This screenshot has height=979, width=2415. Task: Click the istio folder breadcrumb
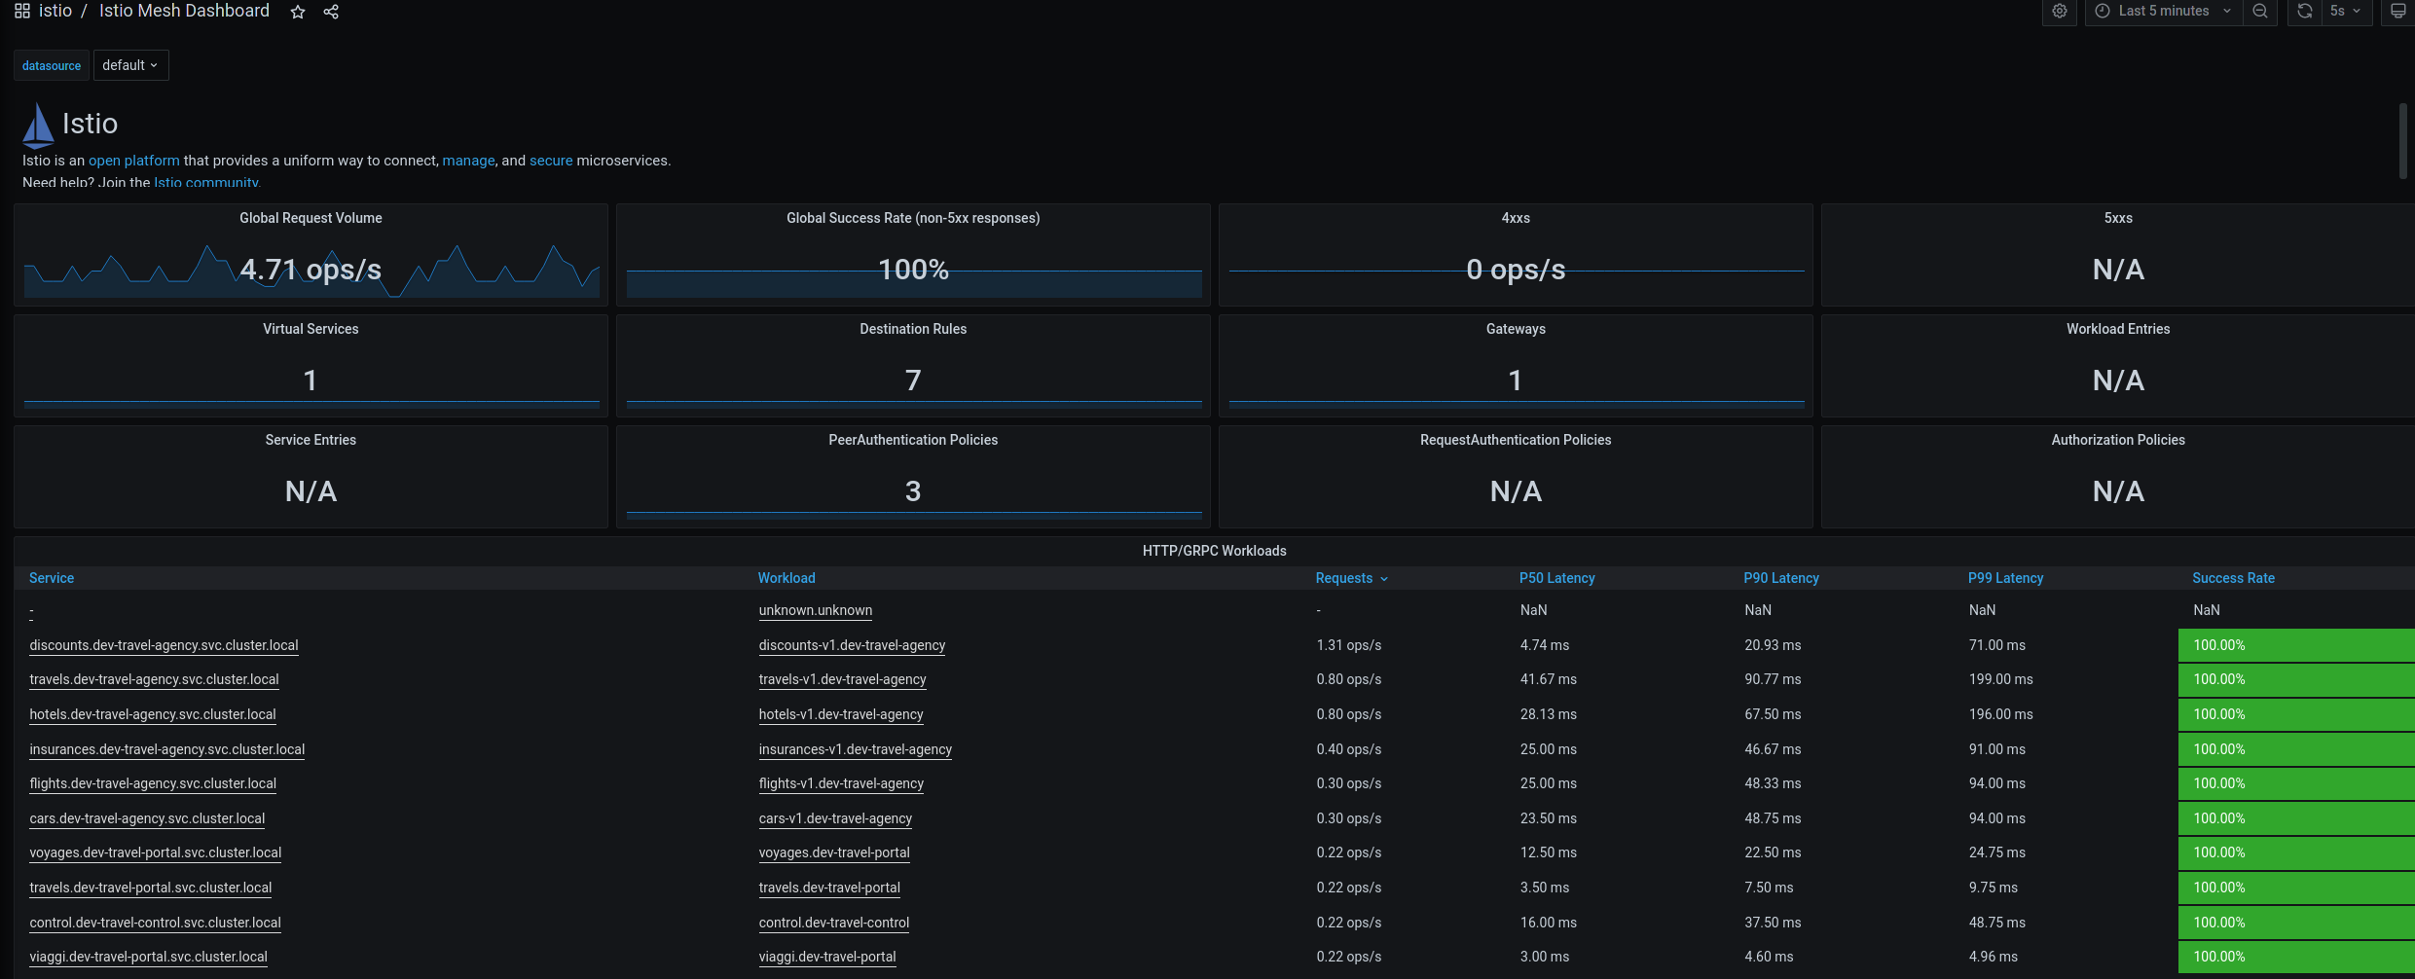click(55, 12)
